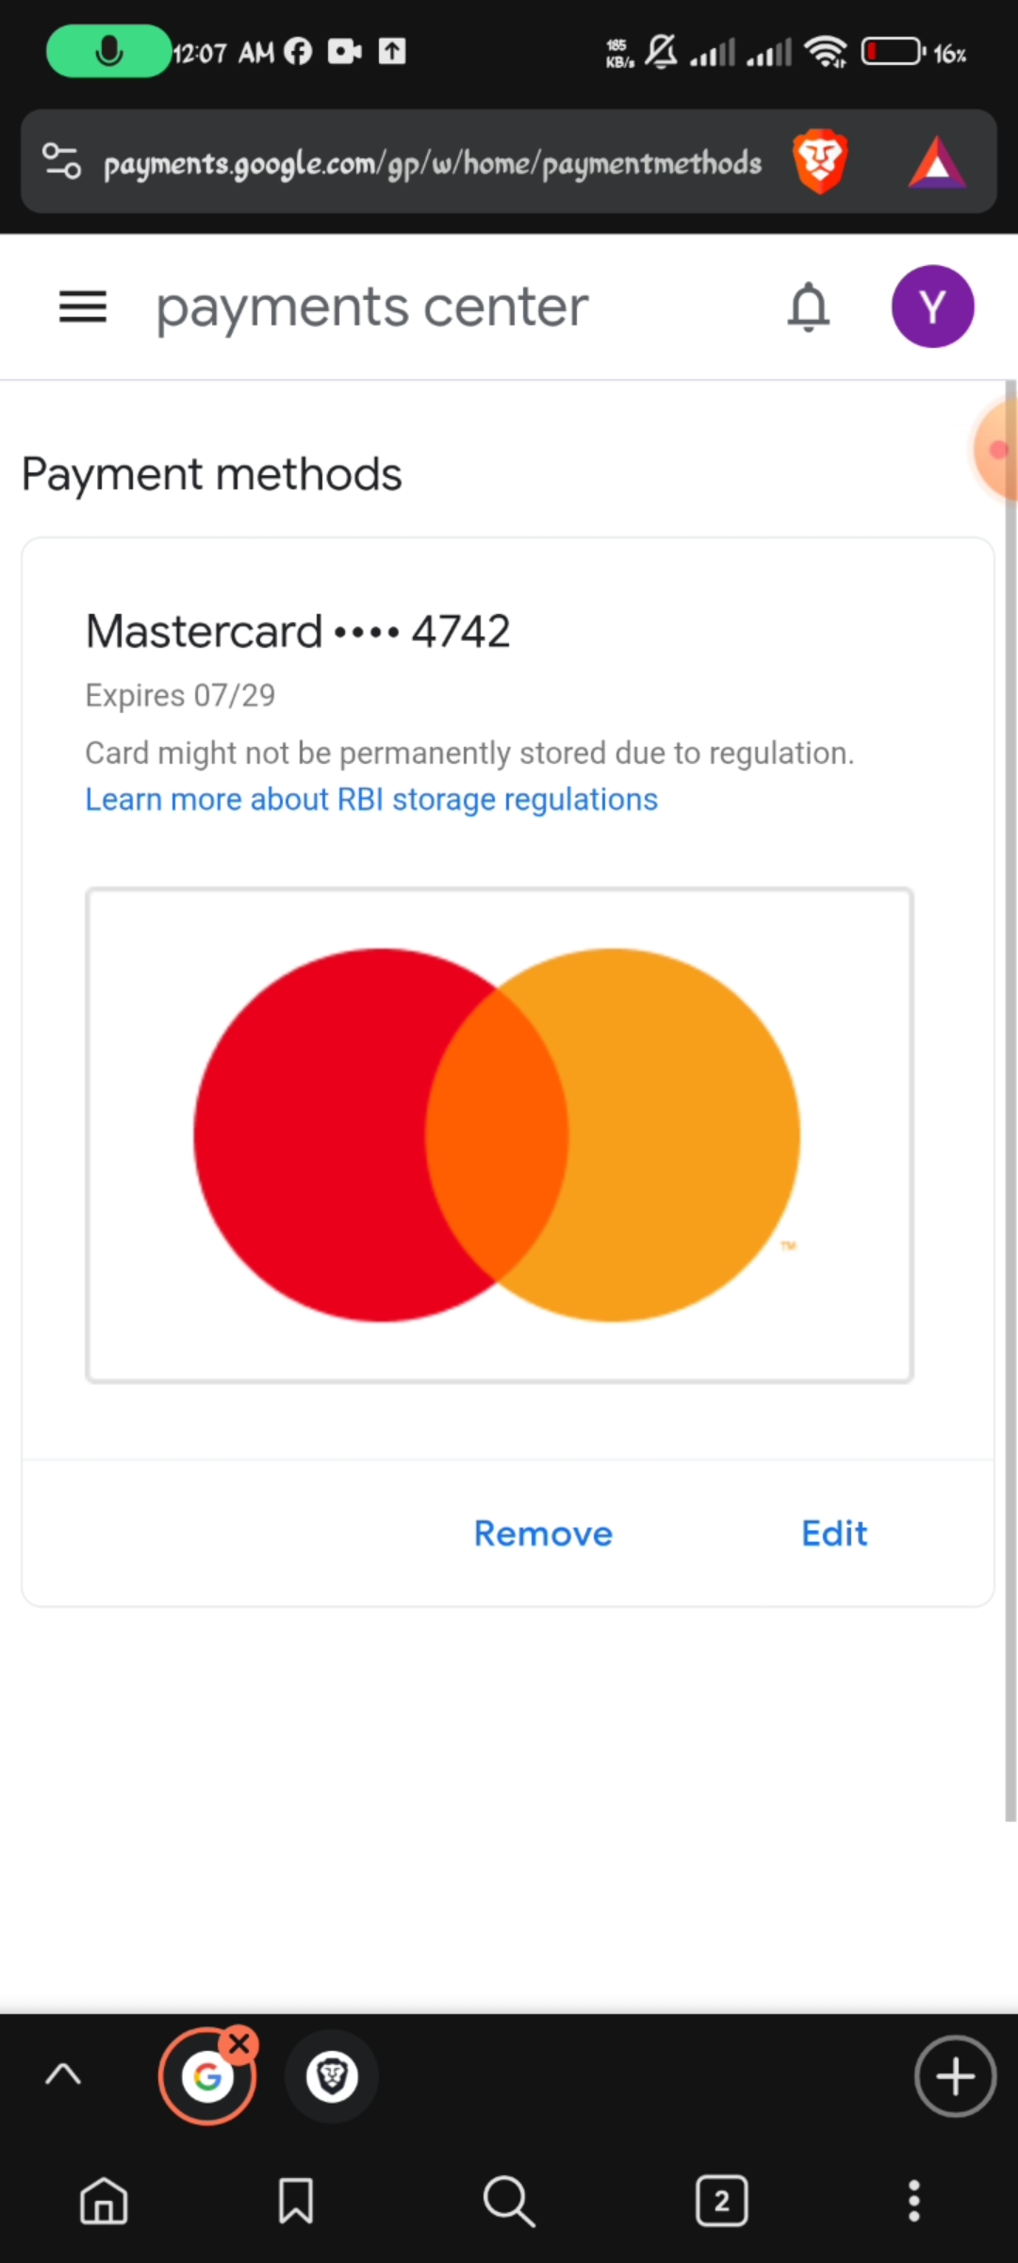Go to browser home page
Viewport: 1018px width, 2263px height.
tap(104, 2202)
